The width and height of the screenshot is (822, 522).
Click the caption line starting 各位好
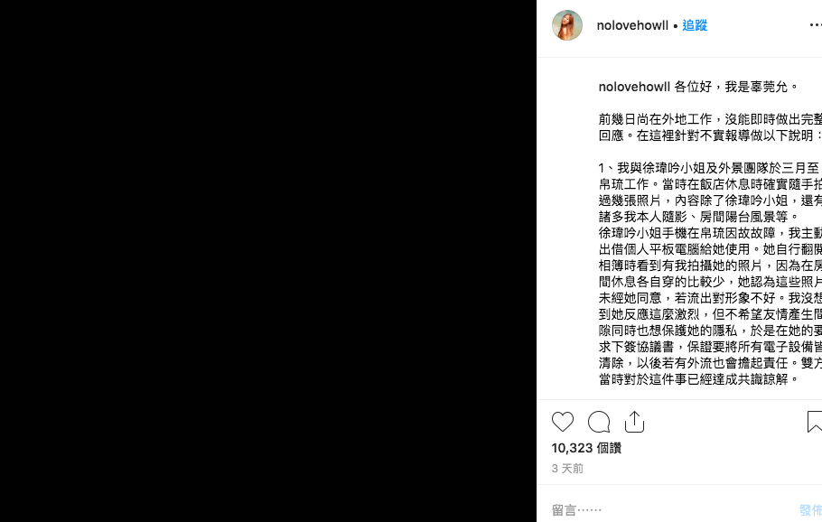point(736,87)
